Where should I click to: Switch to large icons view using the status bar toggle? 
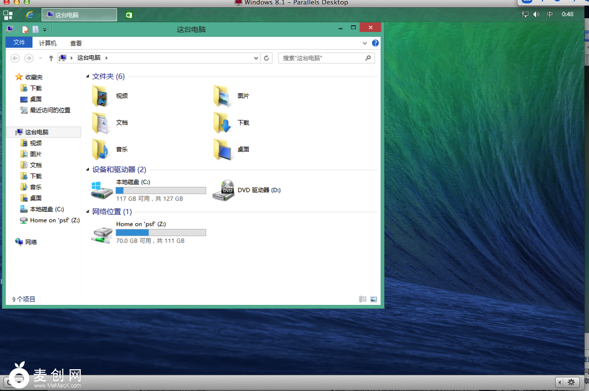coord(374,299)
